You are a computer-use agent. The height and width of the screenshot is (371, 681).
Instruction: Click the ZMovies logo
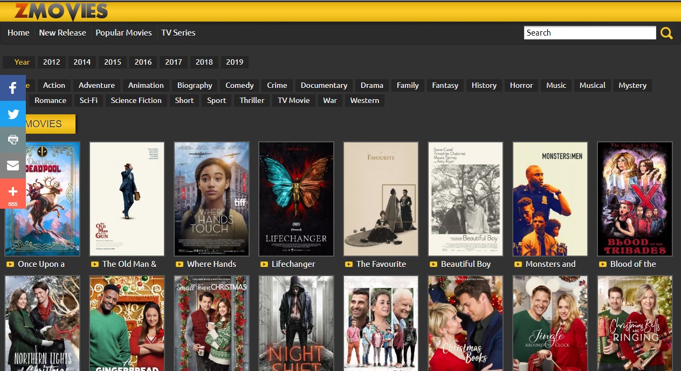tap(60, 11)
